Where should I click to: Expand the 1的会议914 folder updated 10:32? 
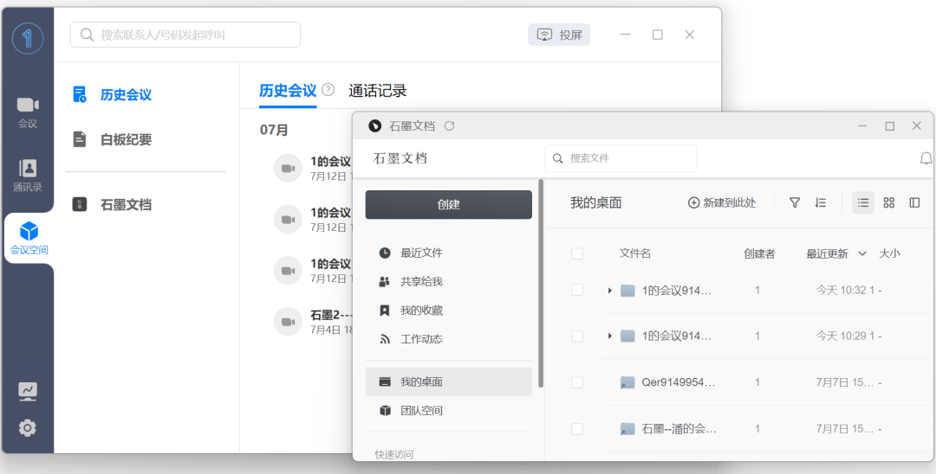click(609, 291)
